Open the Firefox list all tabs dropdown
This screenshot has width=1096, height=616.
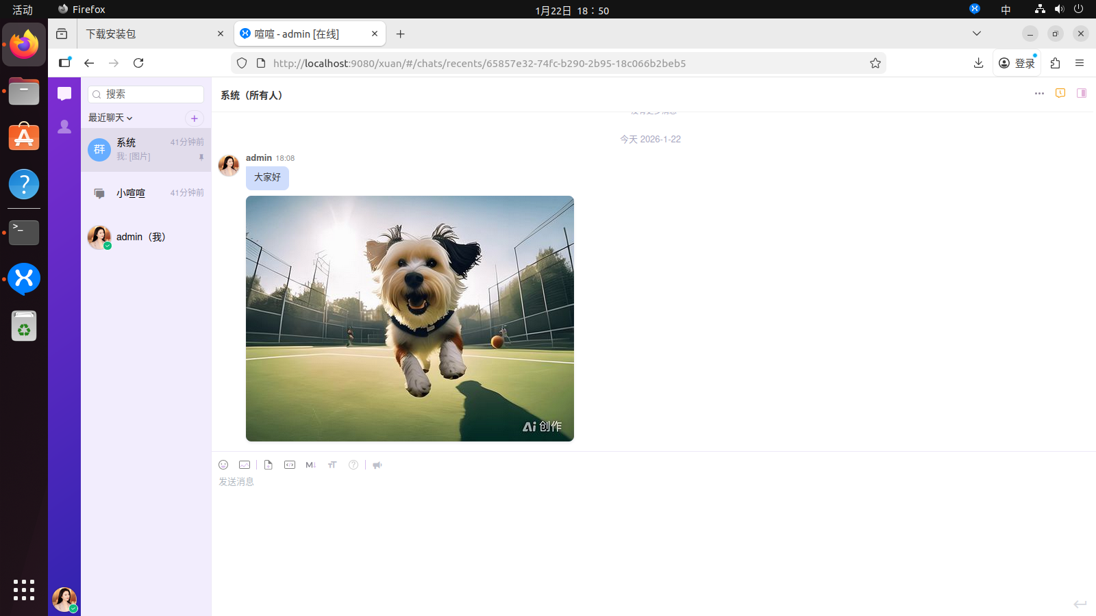(x=977, y=34)
